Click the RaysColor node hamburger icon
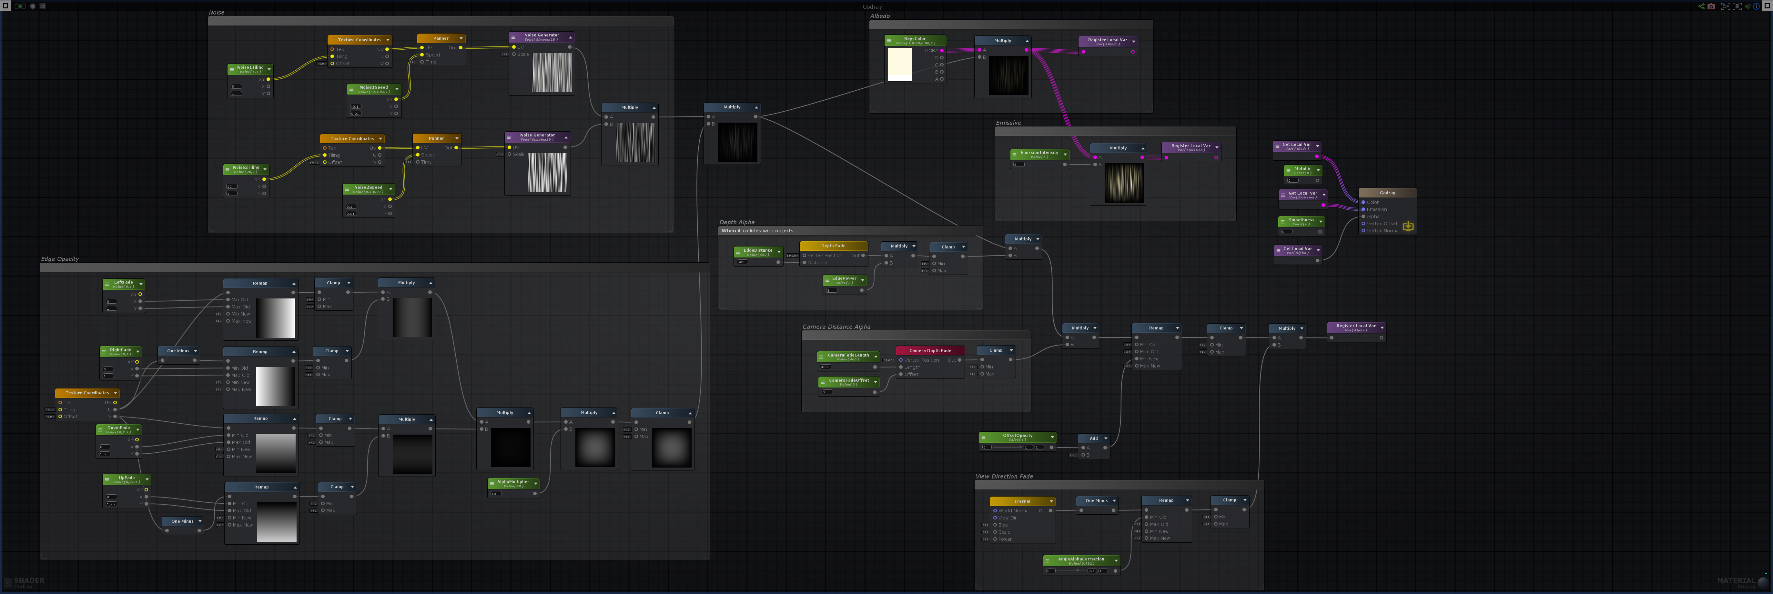Screen dimensions: 1773x594 889,41
